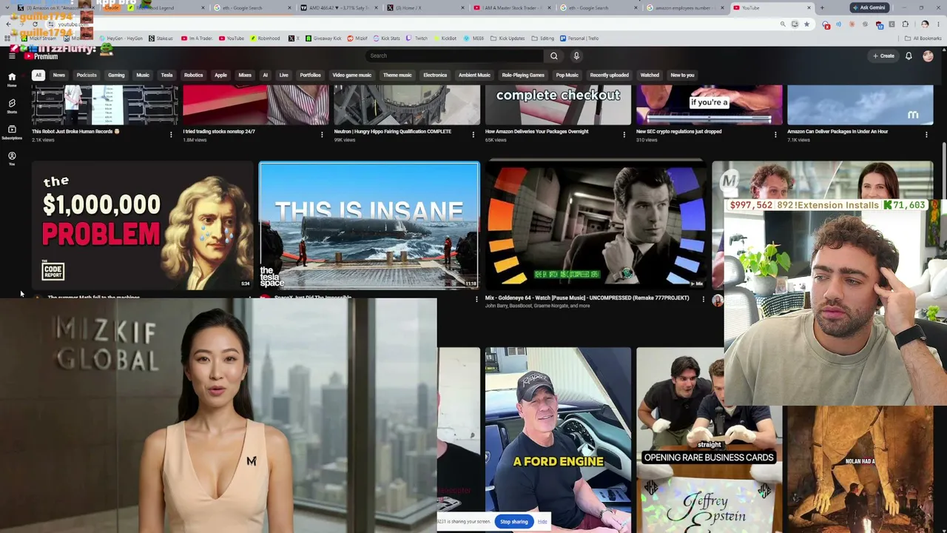
Task: Switch to the AMD 466.42 browser tab
Action: tap(337, 7)
